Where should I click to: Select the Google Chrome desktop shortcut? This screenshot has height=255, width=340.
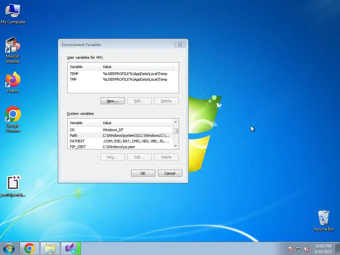pos(13,119)
